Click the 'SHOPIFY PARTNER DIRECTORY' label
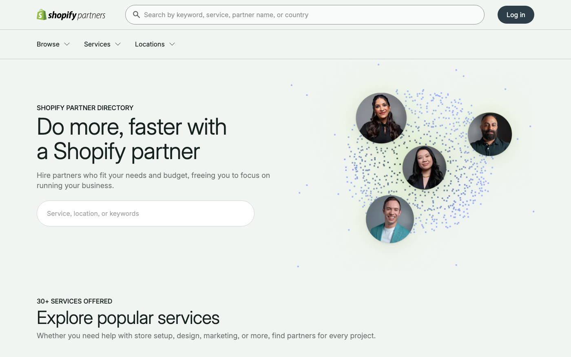The image size is (571, 357). [85, 108]
